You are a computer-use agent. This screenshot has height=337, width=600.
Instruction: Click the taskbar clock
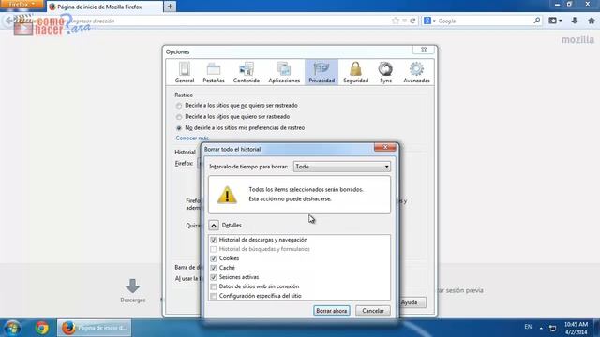click(x=576, y=329)
